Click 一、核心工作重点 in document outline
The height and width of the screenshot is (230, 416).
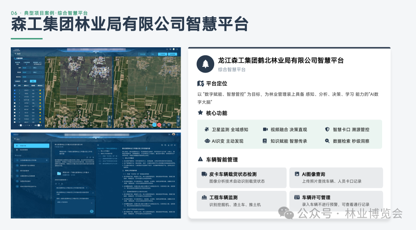coord(104,151)
